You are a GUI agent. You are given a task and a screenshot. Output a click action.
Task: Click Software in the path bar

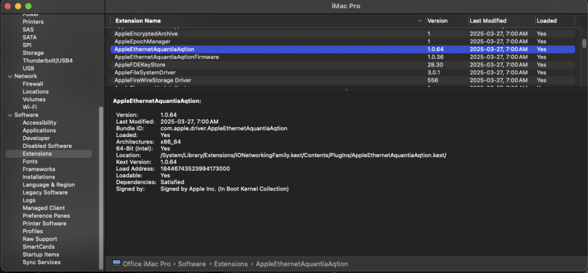coord(192,264)
